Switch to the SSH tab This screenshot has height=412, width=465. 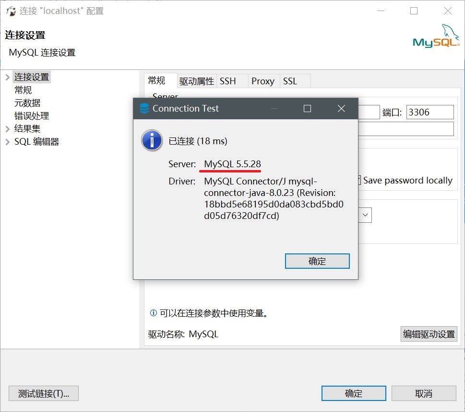[228, 81]
